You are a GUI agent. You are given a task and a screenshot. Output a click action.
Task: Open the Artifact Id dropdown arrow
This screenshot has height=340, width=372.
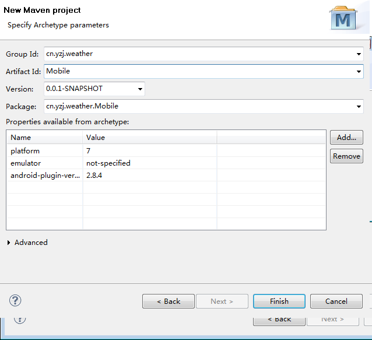(358, 72)
